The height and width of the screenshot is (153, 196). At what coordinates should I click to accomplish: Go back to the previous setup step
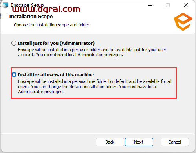coord(110,142)
